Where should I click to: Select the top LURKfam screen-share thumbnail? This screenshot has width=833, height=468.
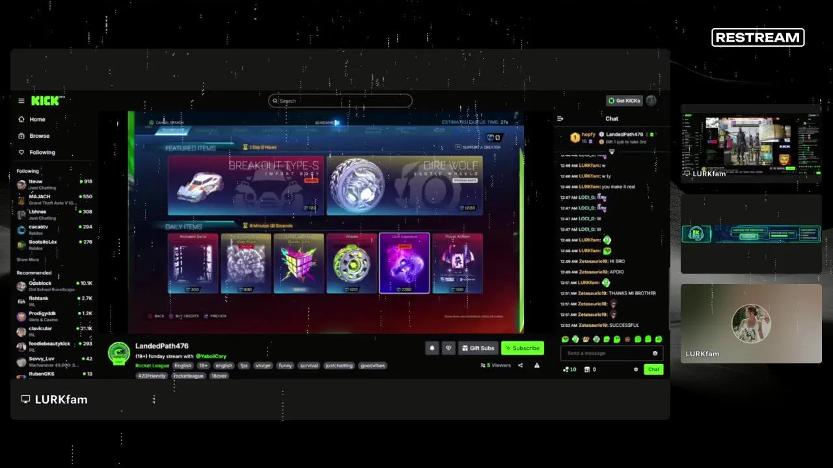(751, 144)
